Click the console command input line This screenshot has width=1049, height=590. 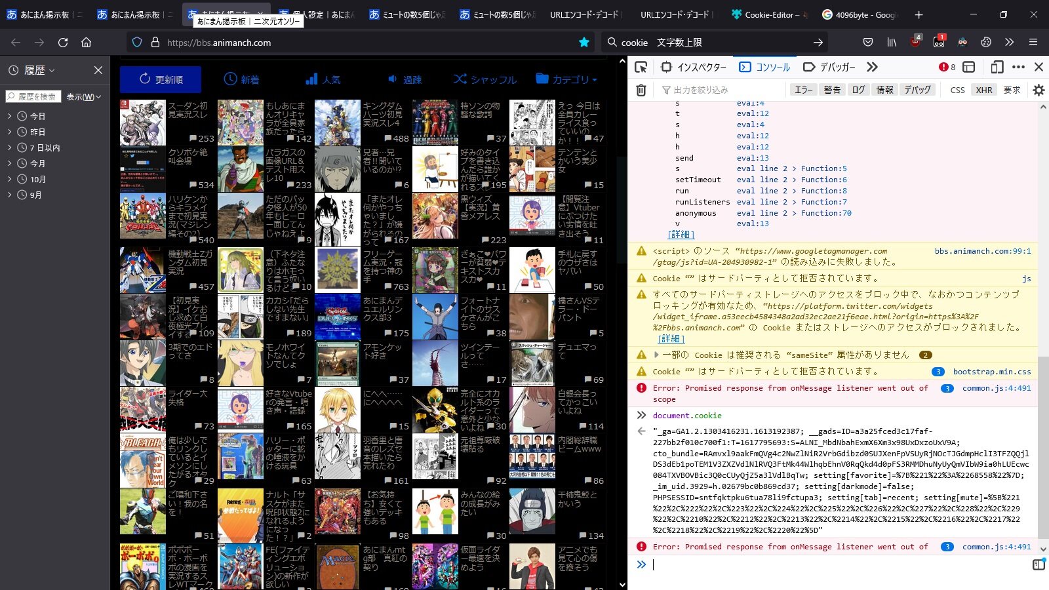[x=839, y=564]
